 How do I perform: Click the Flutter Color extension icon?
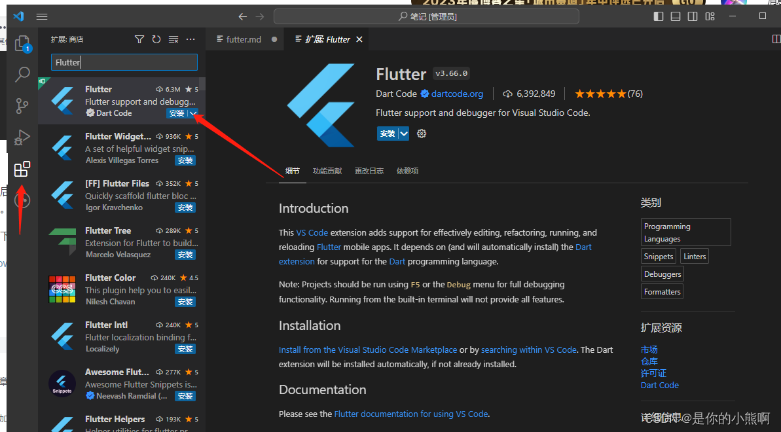click(62, 289)
